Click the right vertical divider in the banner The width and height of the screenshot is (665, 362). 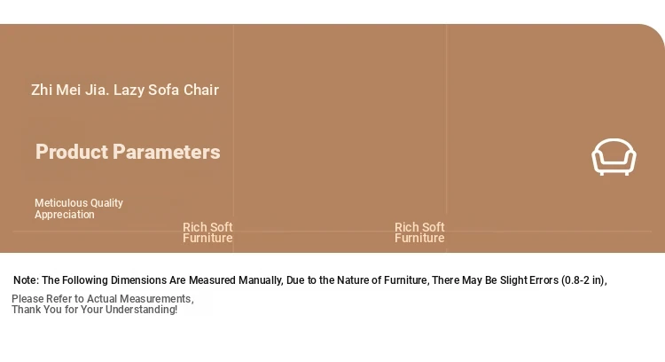446,124
